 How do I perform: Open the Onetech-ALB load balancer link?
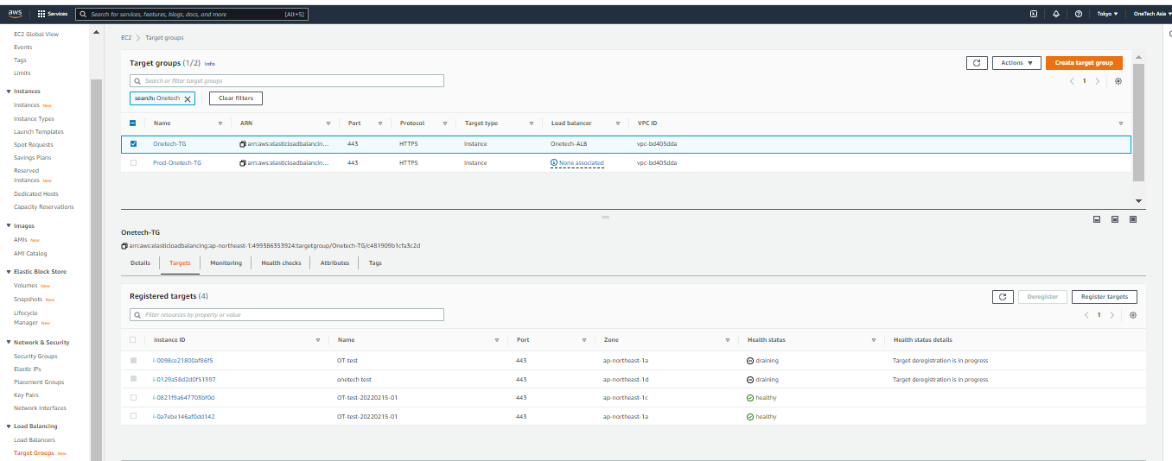(569, 143)
